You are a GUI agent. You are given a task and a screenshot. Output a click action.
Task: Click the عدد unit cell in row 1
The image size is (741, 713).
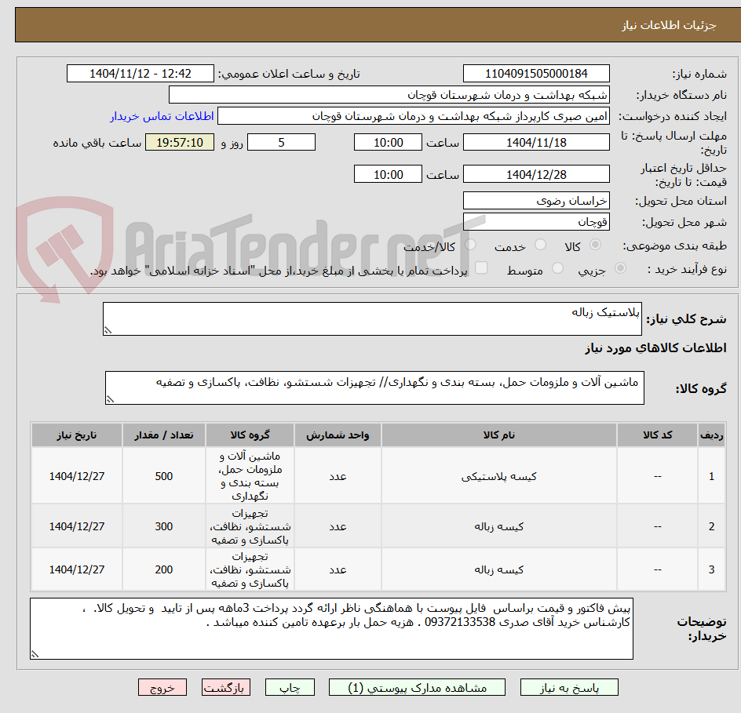pos(338,476)
